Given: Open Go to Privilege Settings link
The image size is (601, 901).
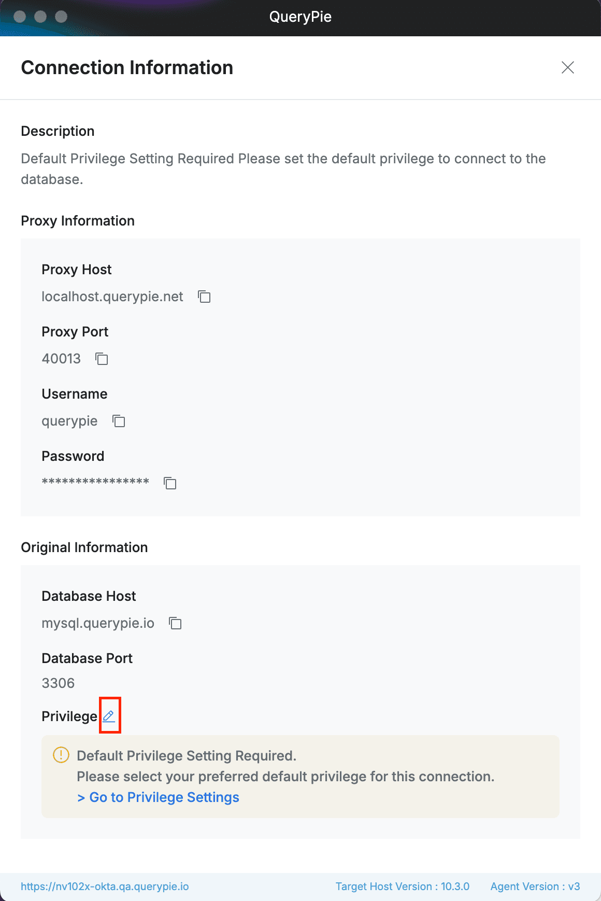Looking at the screenshot, I should coord(158,797).
